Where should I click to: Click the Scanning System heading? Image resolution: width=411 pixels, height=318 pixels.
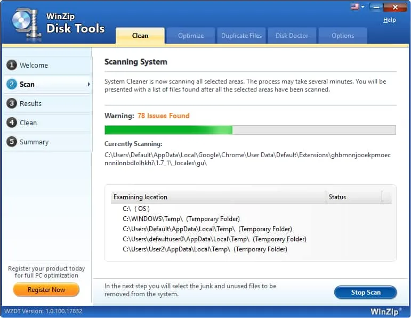pos(136,62)
